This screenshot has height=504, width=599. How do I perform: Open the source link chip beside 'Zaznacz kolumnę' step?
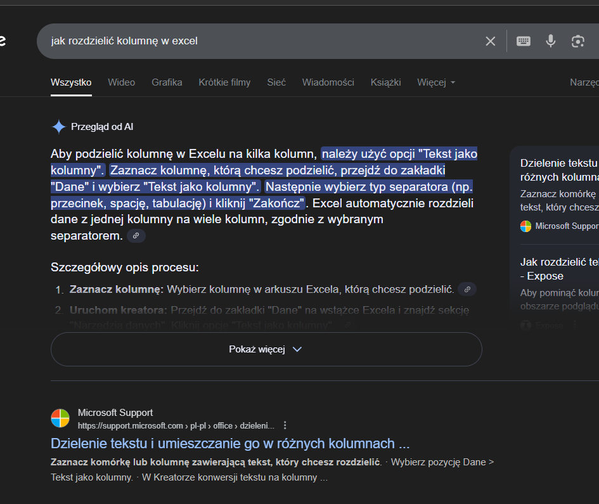[x=467, y=289]
